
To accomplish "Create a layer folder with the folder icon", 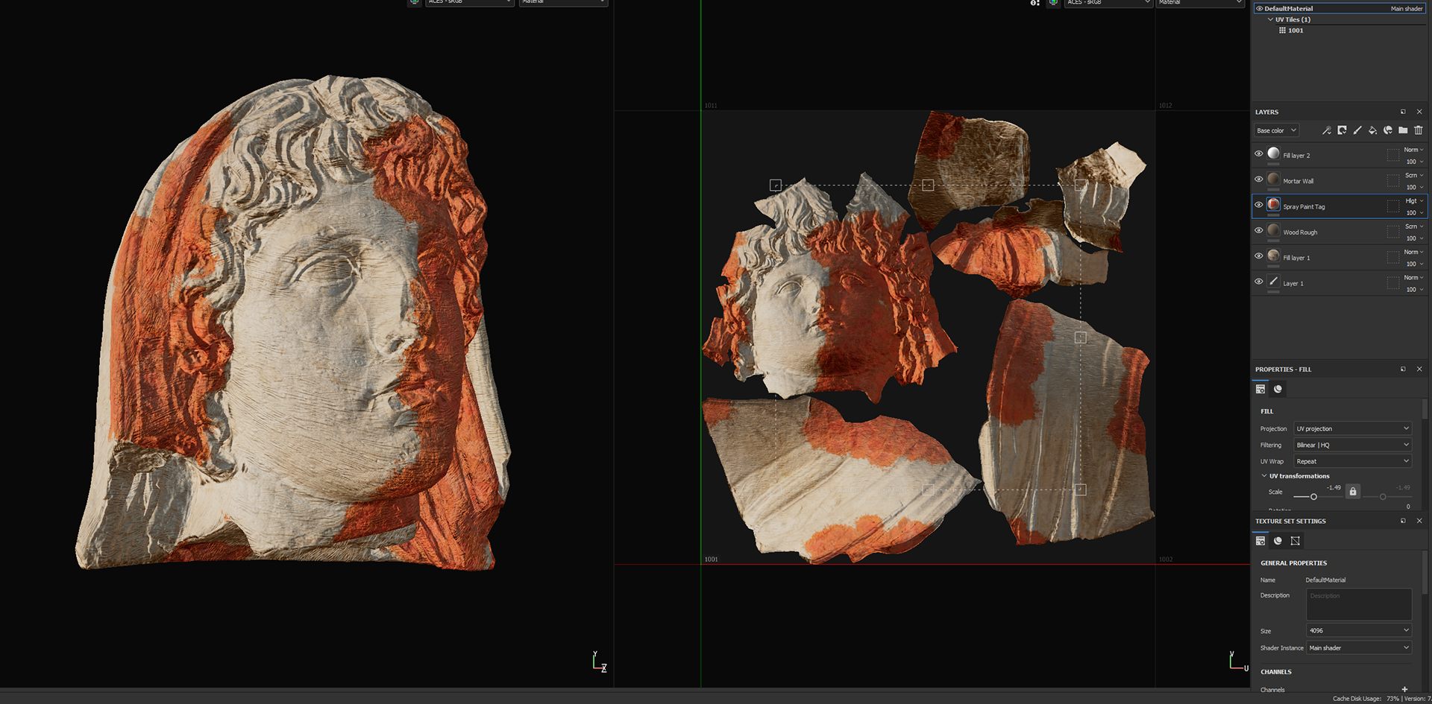I will pyautogui.click(x=1403, y=130).
